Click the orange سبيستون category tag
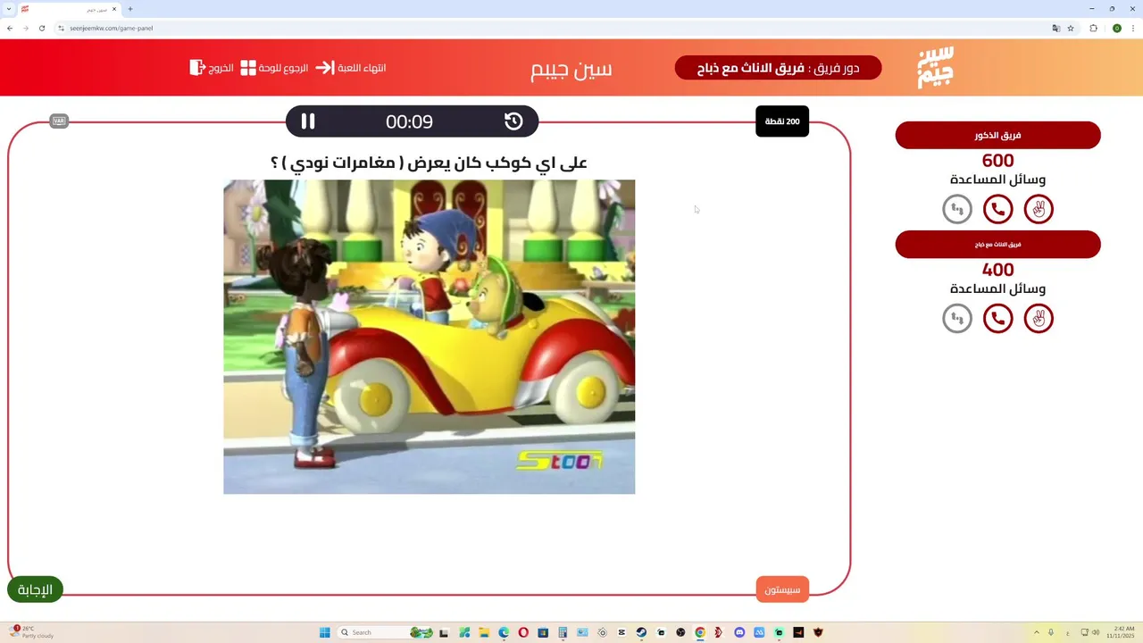 [x=782, y=589]
